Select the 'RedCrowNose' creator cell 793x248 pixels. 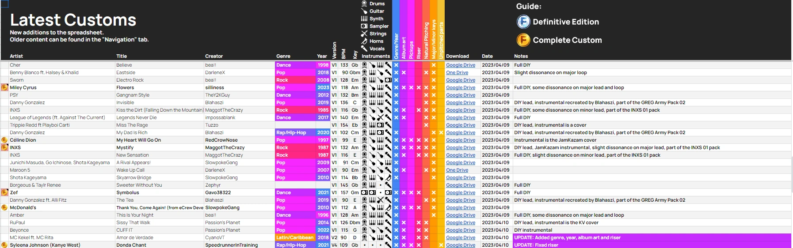pos(239,140)
